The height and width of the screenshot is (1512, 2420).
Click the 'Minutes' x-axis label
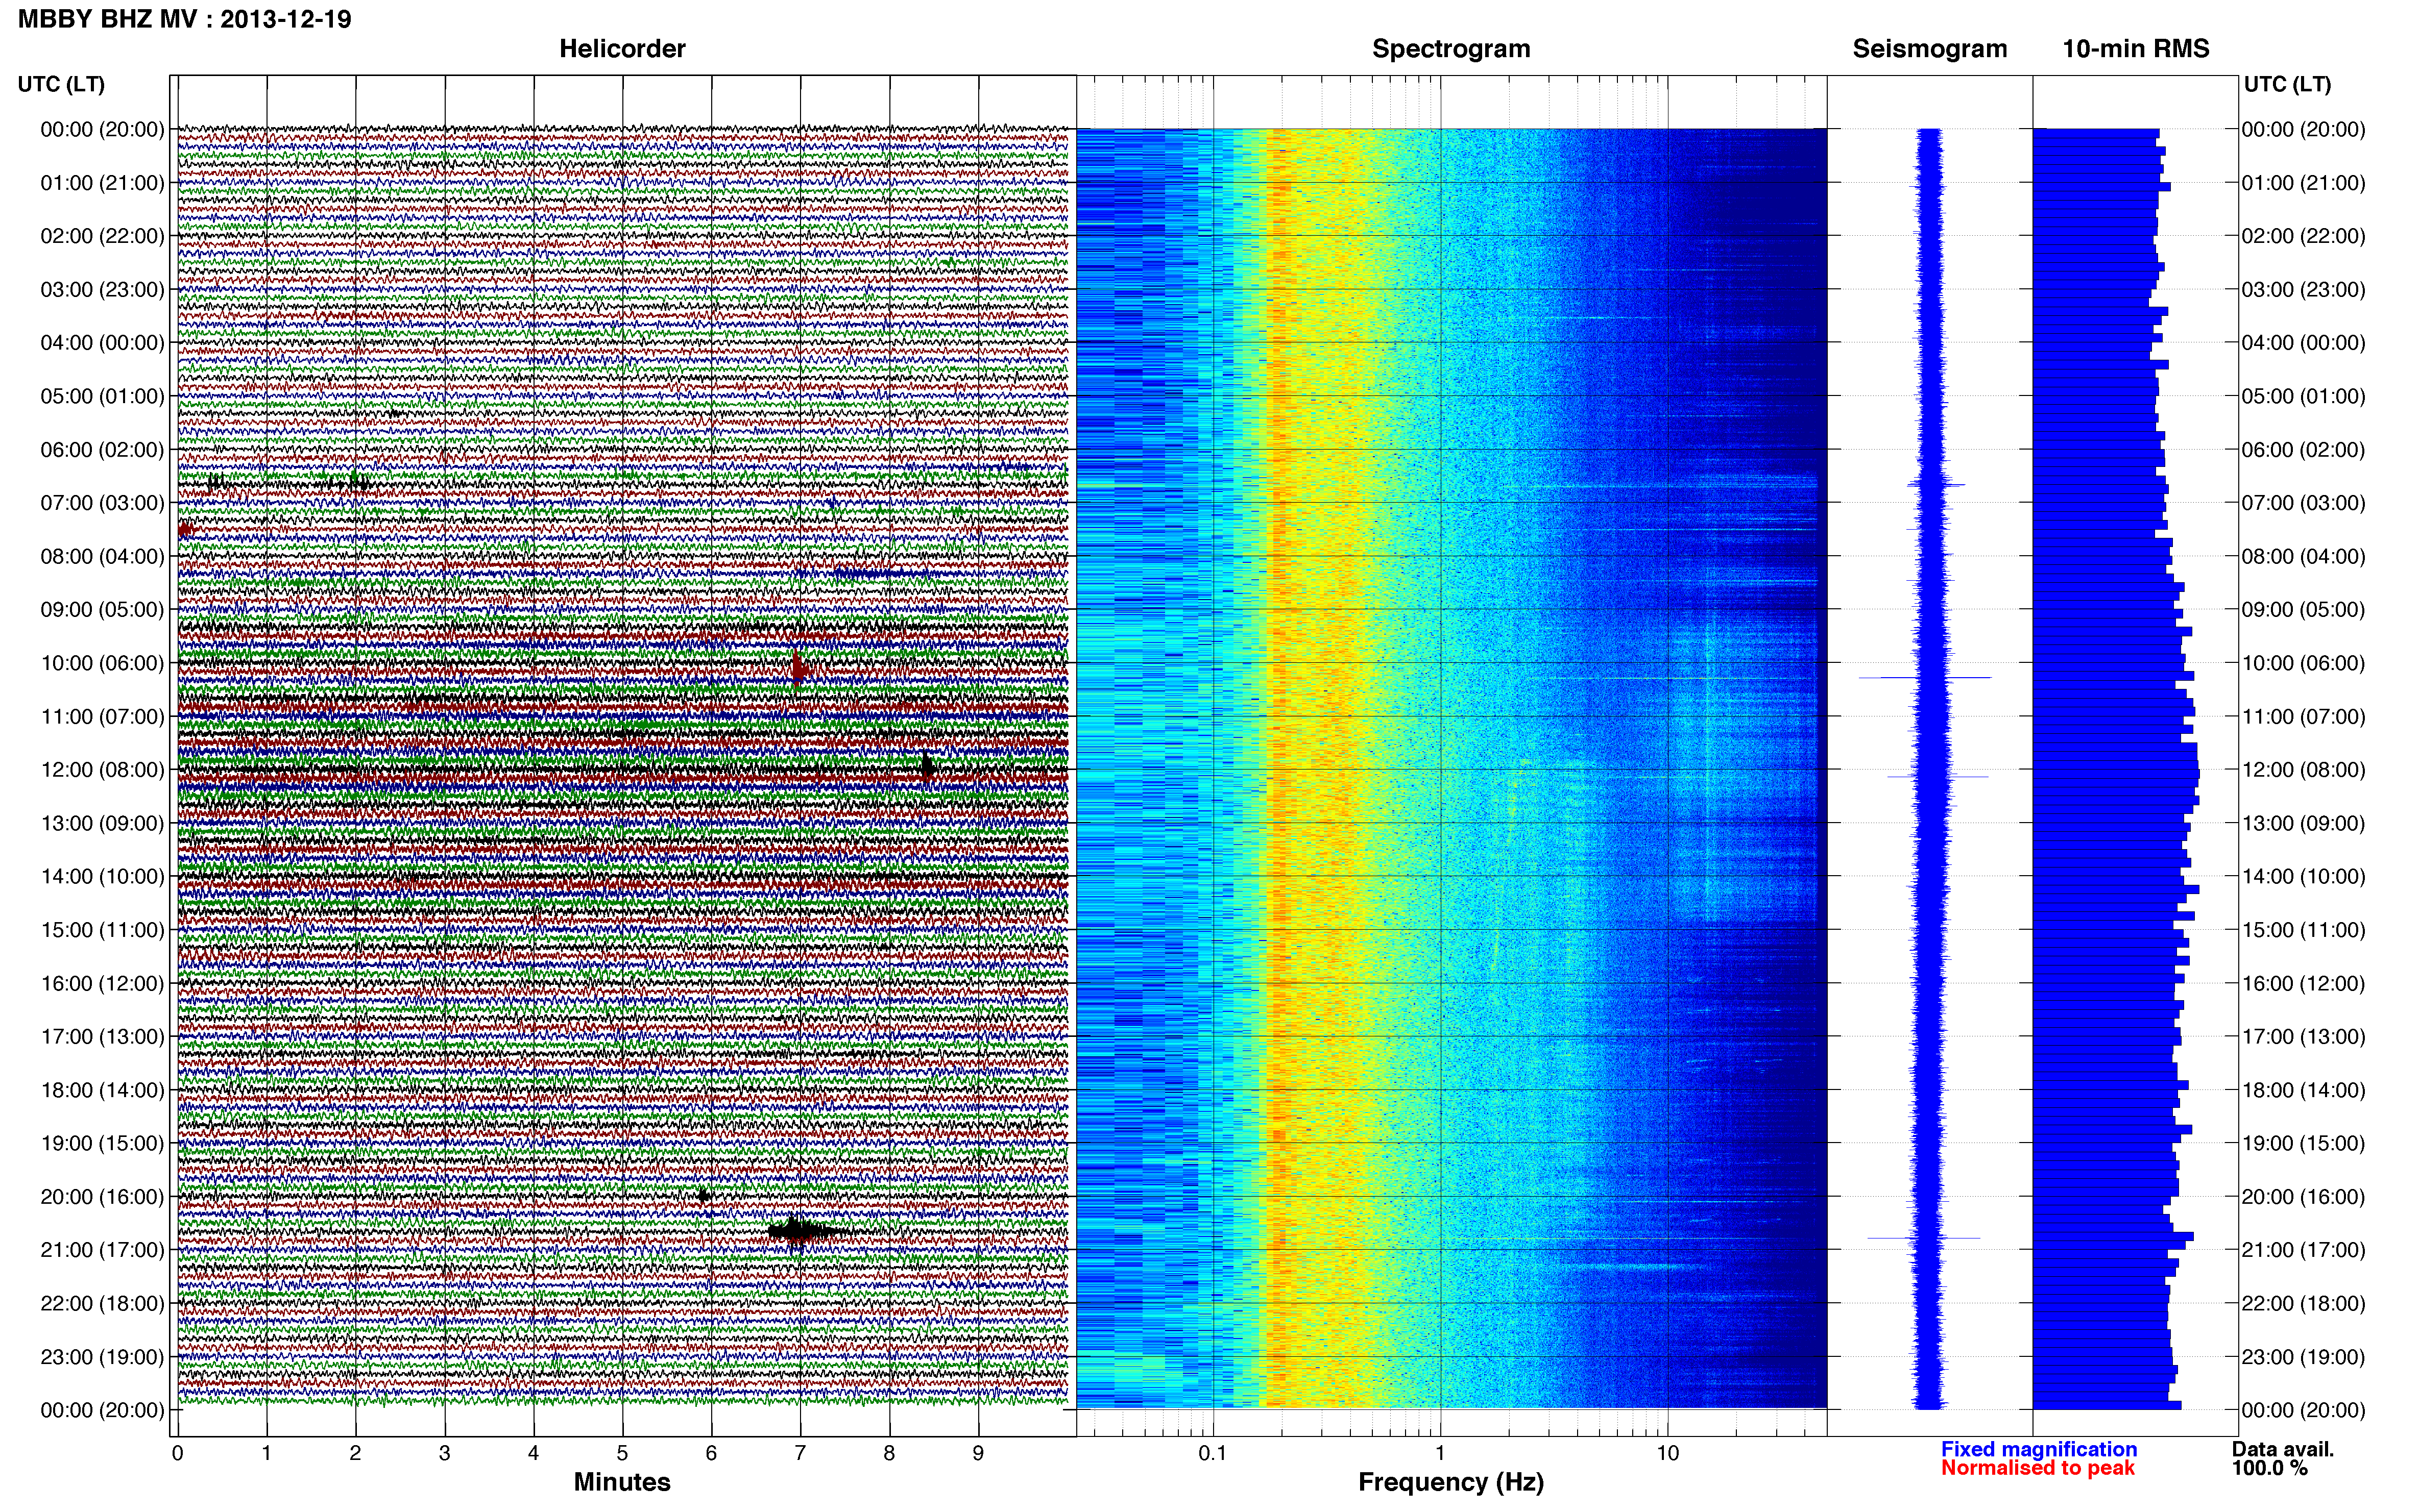coord(621,1482)
